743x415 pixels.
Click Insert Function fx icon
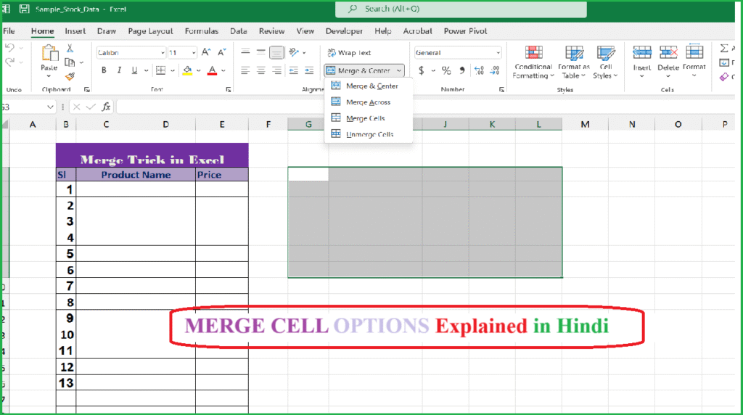click(x=106, y=107)
